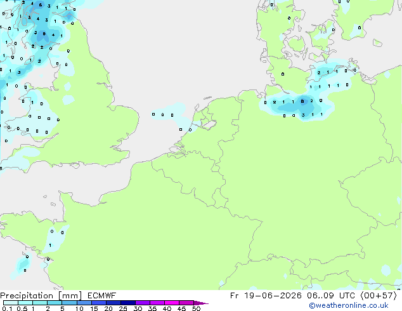Select the 2–5 mm legend color box
This screenshot has width=402, height=311.
click(x=55, y=303)
